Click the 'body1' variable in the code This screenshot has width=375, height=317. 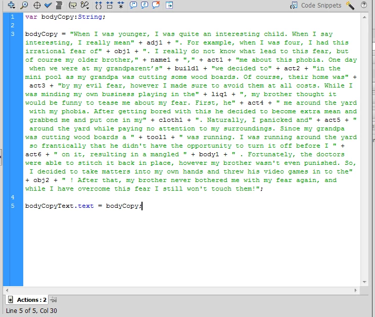[209, 155]
